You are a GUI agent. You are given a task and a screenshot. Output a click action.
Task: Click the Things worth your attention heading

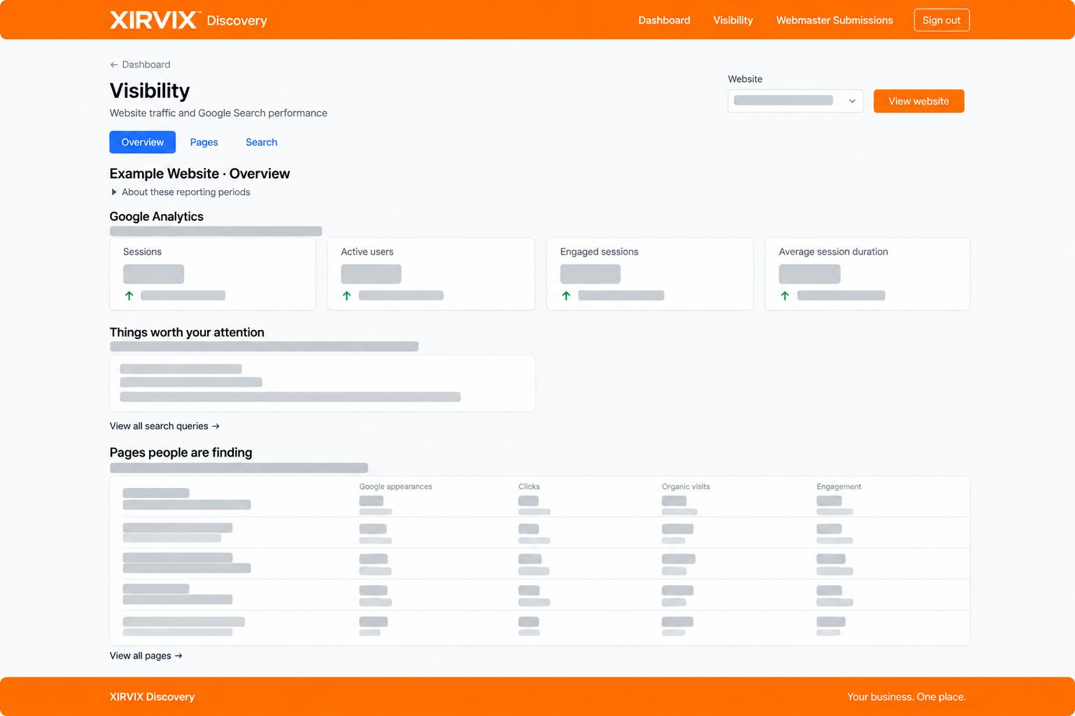(x=187, y=333)
